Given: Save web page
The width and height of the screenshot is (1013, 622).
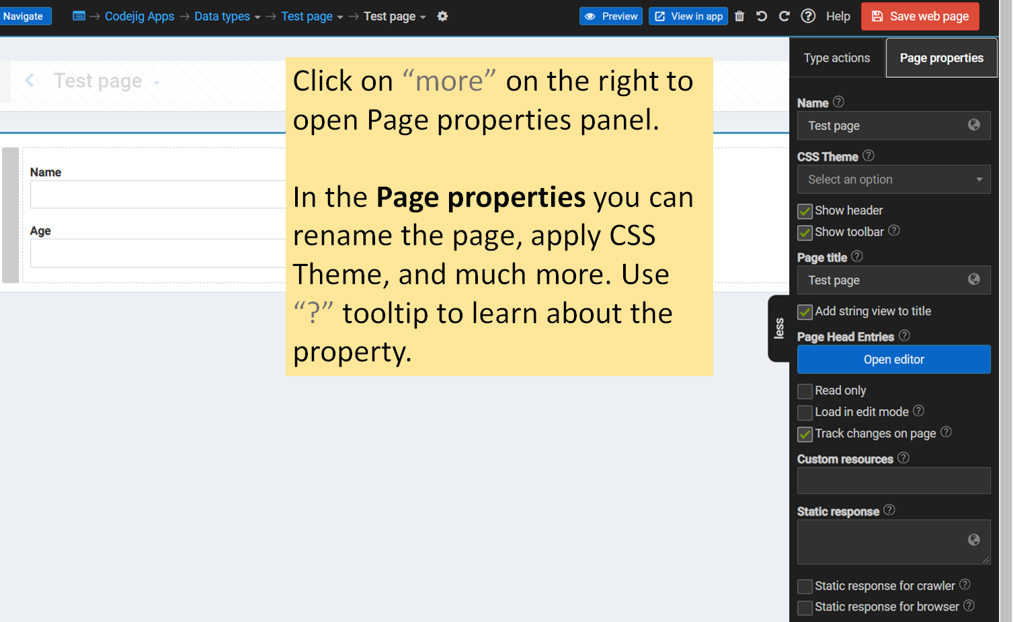Looking at the screenshot, I should pos(920,16).
